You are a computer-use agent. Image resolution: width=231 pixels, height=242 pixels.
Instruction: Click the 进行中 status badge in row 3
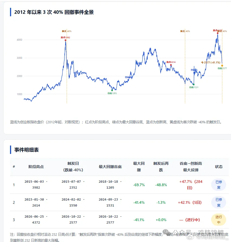pyautogui.click(x=219, y=220)
